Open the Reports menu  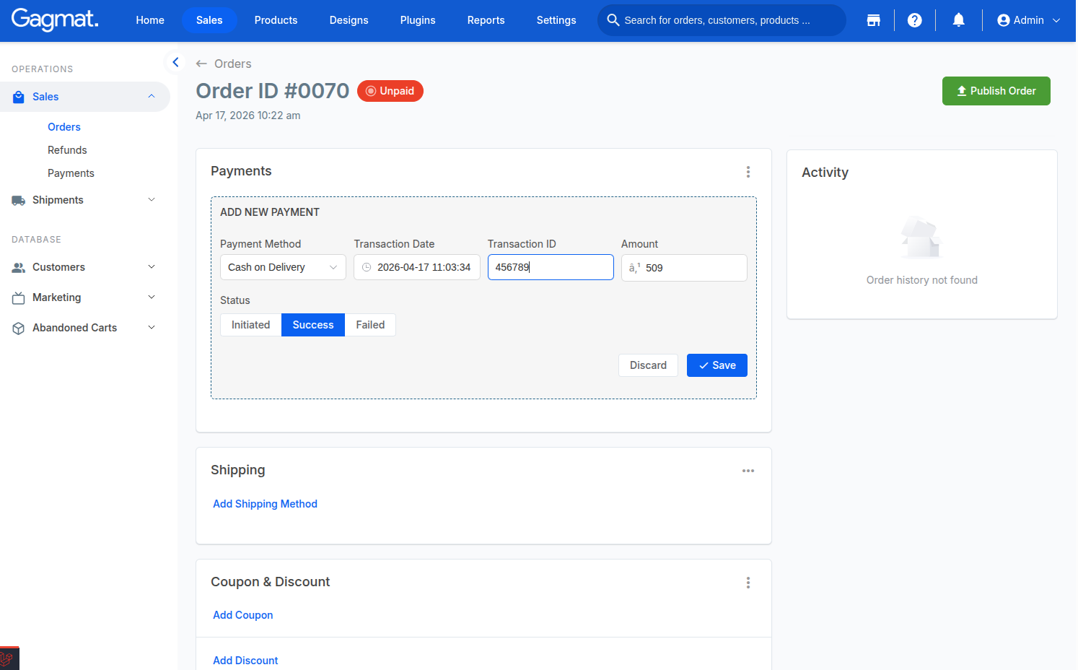[x=486, y=20]
